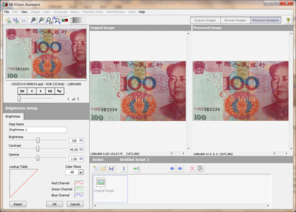Click the Contrast value field showing 45.00
The image size is (296, 212).
click(74, 150)
